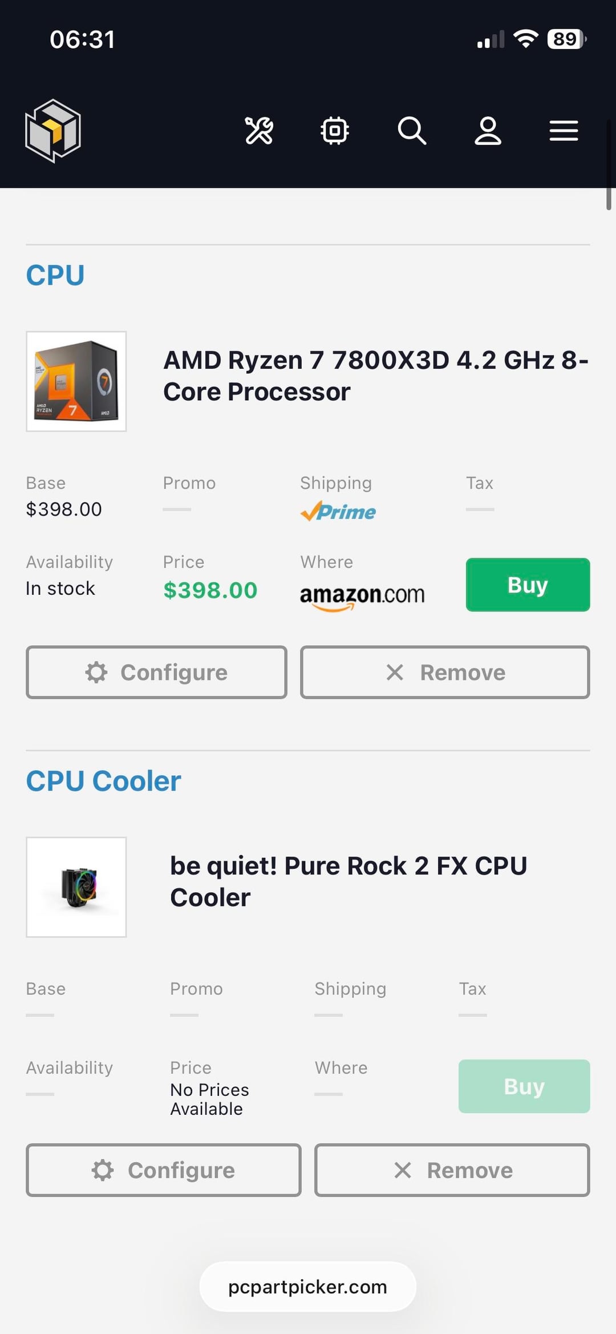The width and height of the screenshot is (616, 1334).
Task: Remove the be quiet! CPU cooler
Action: pyautogui.click(x=452, y=1170)
